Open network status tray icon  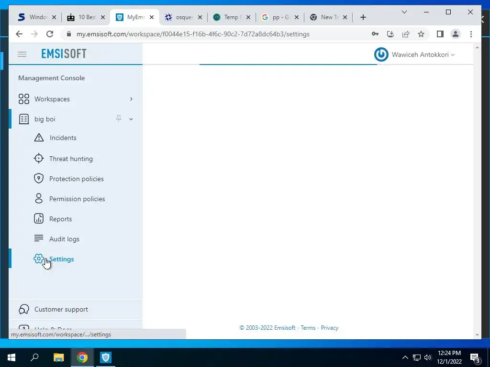click(417, 357)
